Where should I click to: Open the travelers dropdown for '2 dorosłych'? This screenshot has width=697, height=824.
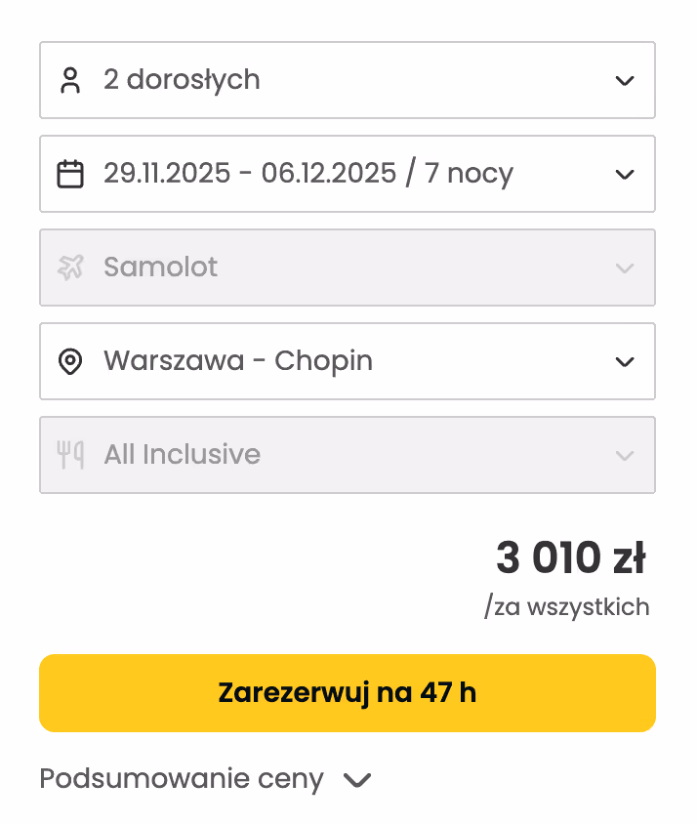625,80
